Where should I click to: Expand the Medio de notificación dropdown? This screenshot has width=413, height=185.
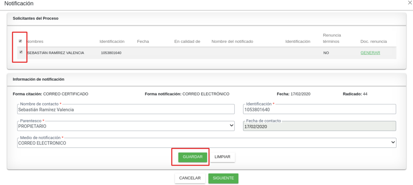tap(206, 143)
